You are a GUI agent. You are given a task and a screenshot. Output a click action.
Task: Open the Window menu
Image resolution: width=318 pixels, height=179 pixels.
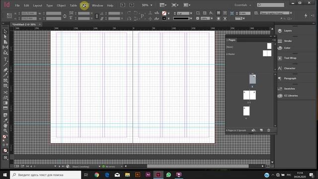[97, 5]
